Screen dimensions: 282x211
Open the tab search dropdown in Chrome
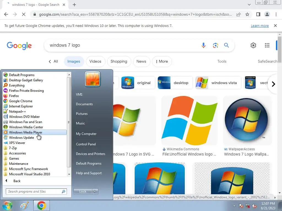pyautogui.click(x=249, y=5)
